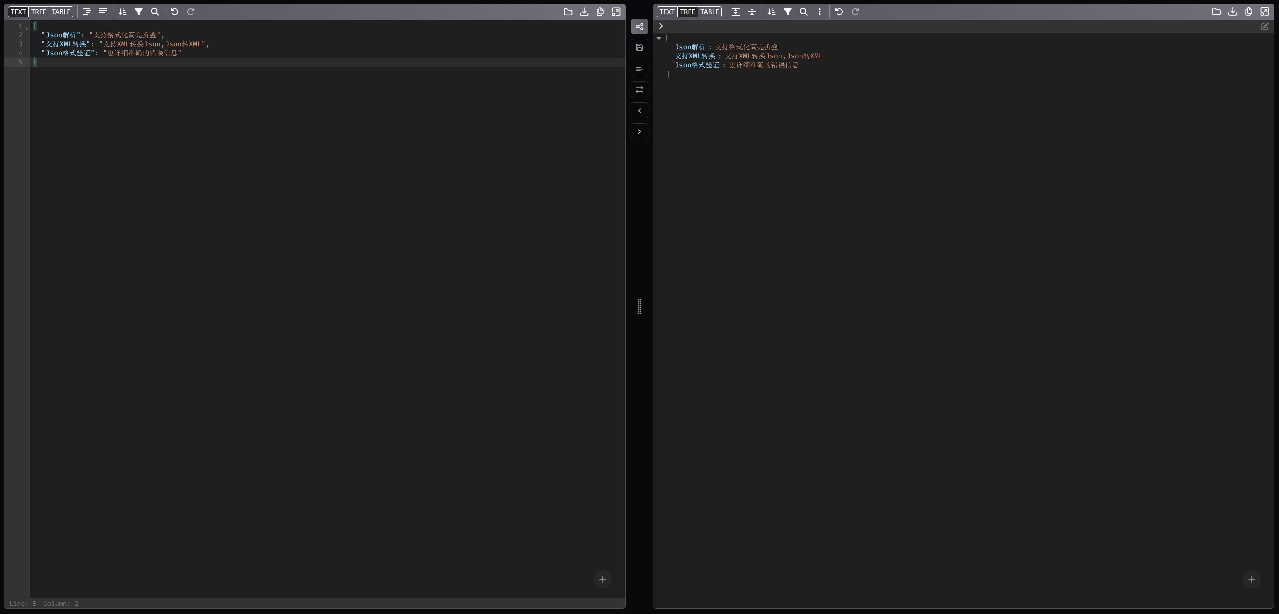Click the edit path pencil icon
The height and width of the screenshot is (614, 1279).
[x=1265, y=27]
